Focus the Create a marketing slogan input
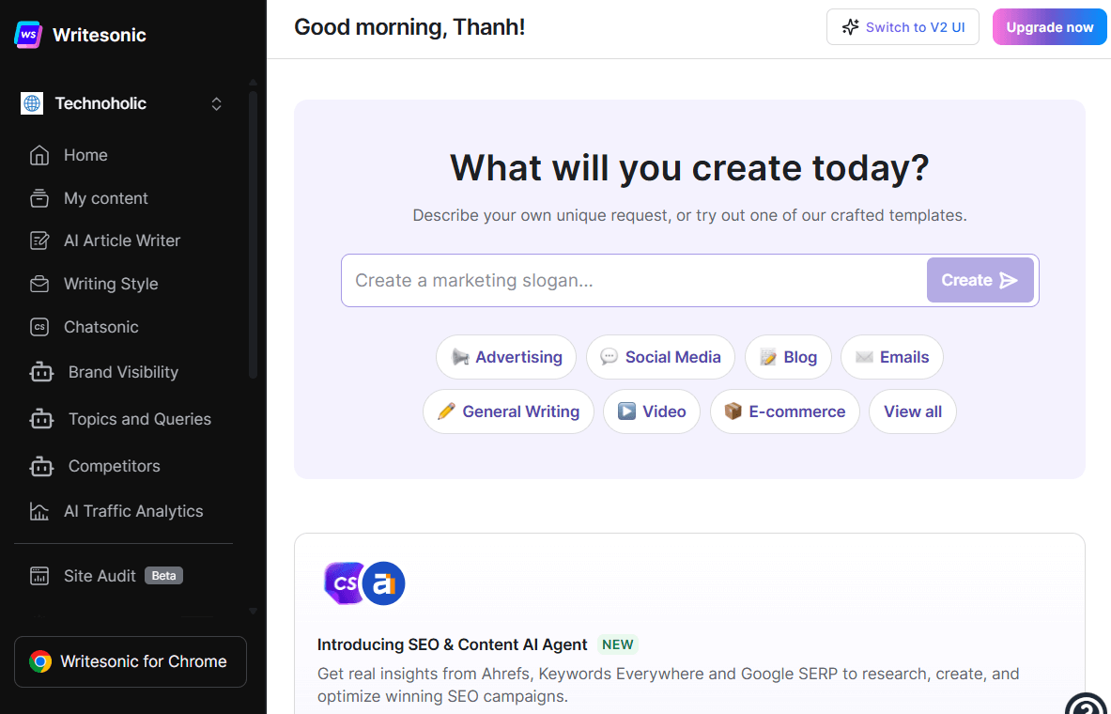 pos(634,281)
